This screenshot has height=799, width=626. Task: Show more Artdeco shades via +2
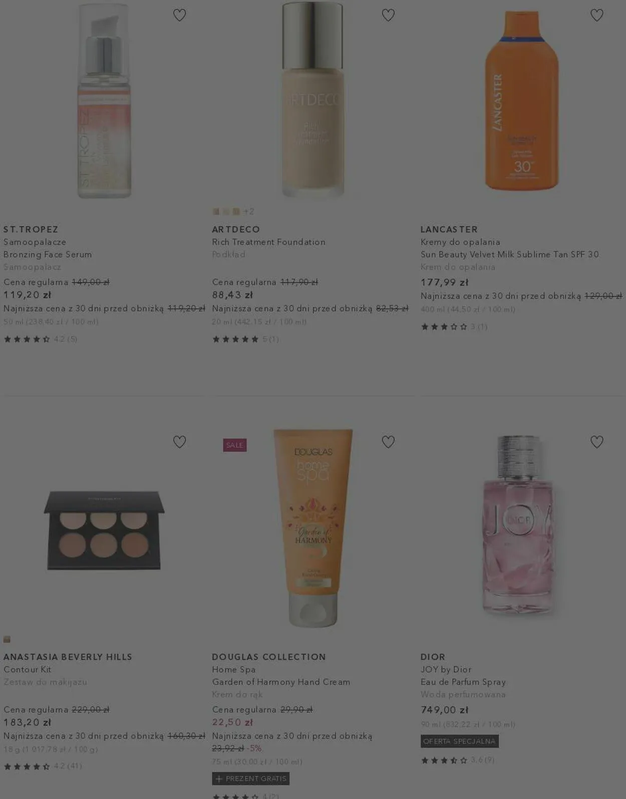249,212
